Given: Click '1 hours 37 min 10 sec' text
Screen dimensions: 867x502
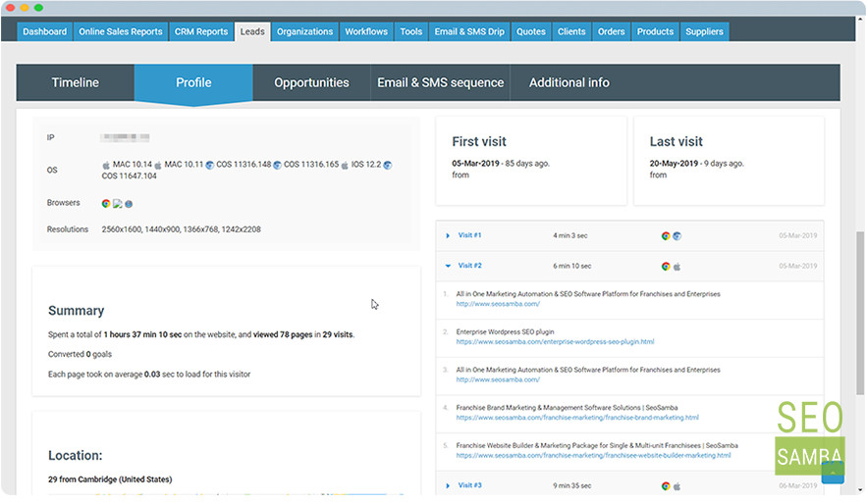Looking at the screenshot, I should (x=142, y=334).
